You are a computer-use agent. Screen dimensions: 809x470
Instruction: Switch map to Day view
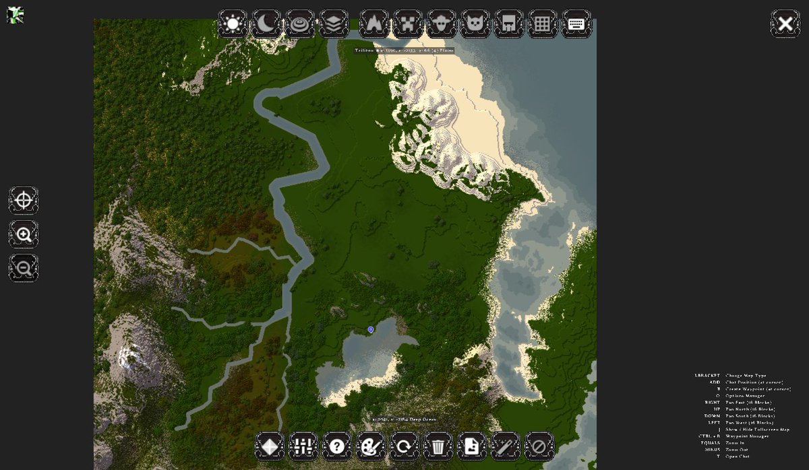[233, 24]
